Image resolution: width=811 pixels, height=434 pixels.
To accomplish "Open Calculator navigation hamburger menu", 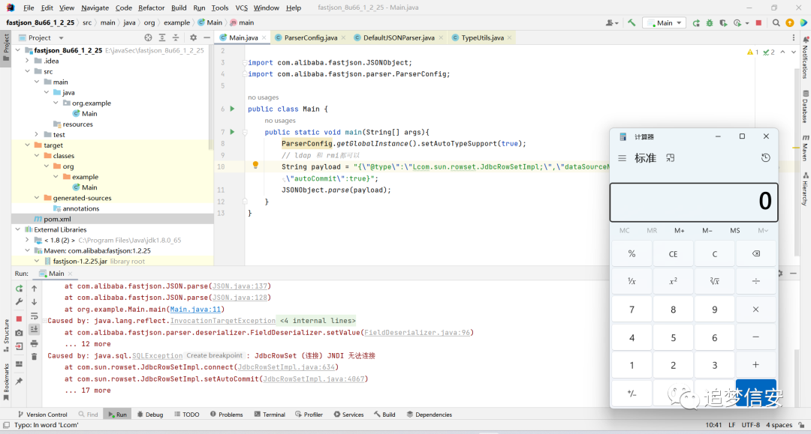I will [623, 158].
